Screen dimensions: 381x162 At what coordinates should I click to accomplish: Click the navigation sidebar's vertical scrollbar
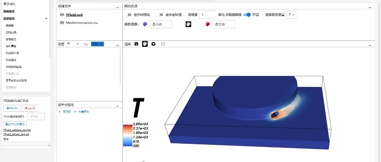[x=50, y=28]
